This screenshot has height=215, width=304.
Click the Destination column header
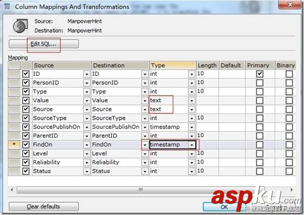[120, 65]
